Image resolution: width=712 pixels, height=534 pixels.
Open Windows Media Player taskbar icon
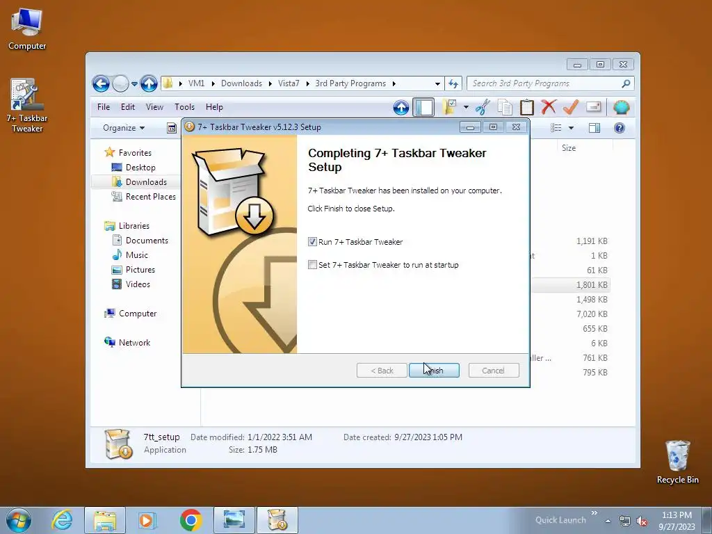(x=147, y=520)
